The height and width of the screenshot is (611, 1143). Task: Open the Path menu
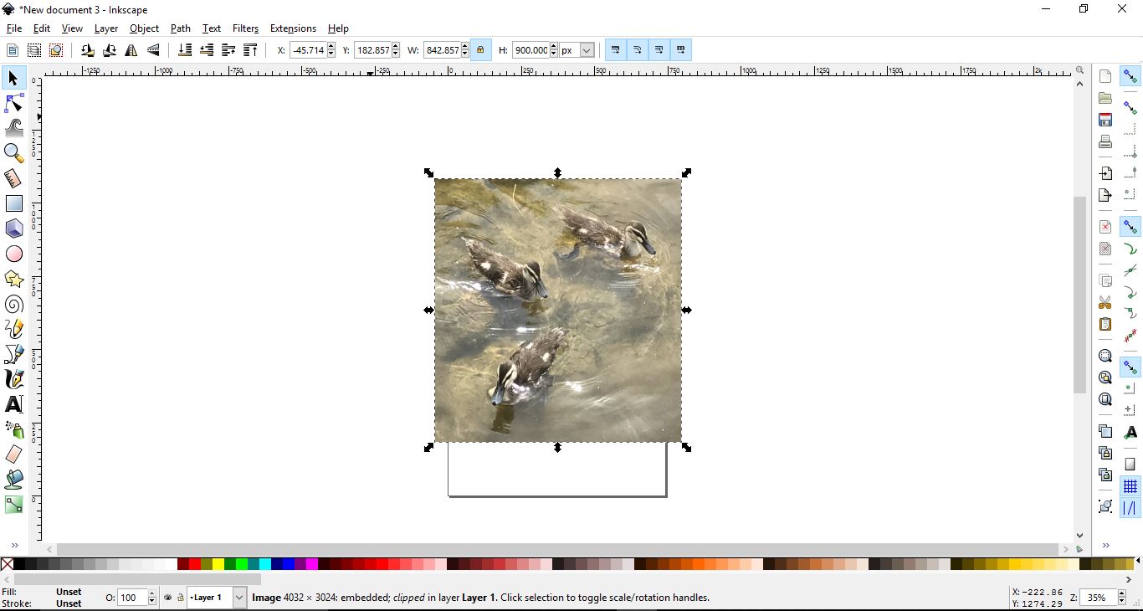pyautogui.click(x=180, y=28)
